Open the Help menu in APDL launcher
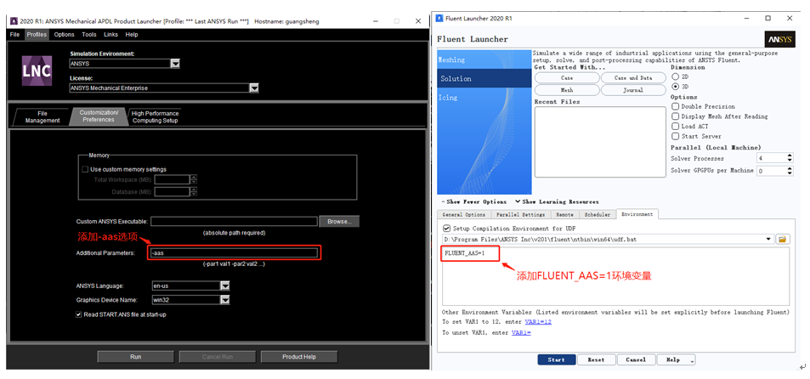 coord(132,35)
